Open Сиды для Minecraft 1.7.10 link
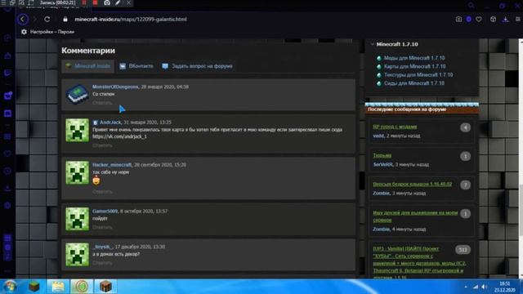 tap(414, 83)
